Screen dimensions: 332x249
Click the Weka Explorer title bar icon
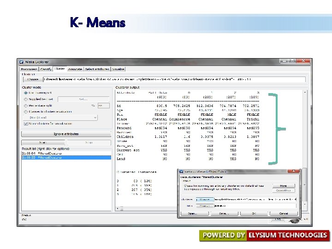tap(21, 62)
